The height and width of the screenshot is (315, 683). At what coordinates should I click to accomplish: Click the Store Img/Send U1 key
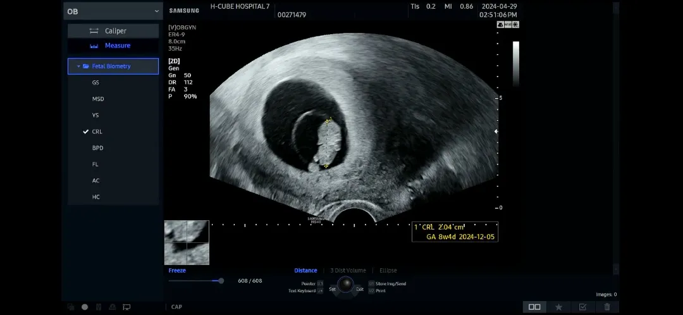pyautogui.click(x=372, y=283)
